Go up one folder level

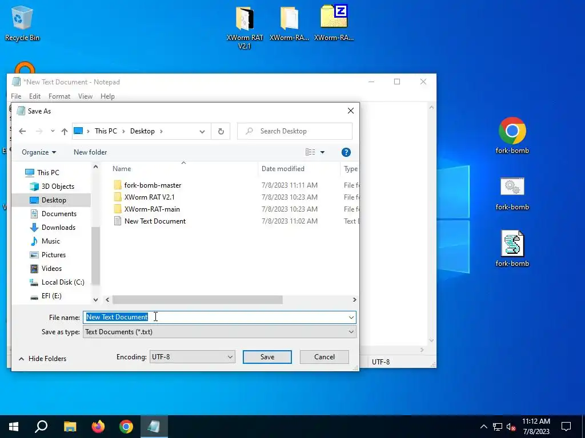[65, 131]
